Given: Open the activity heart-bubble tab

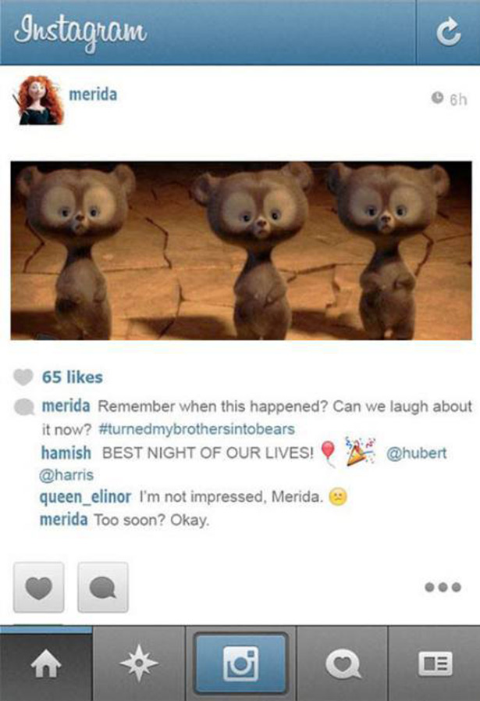Looking at the screenshot, I should tap(343, 664).
